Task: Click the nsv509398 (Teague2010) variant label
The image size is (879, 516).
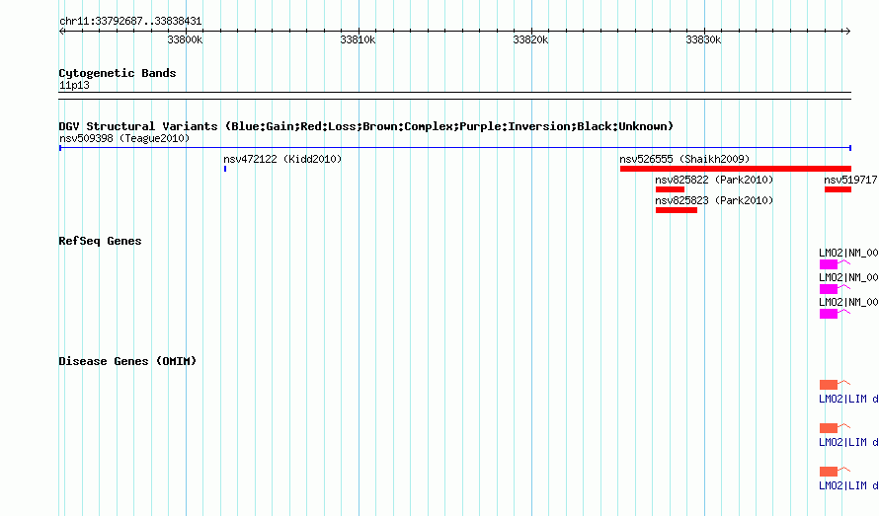Action: pyautogui.click(x=124, y=138)
